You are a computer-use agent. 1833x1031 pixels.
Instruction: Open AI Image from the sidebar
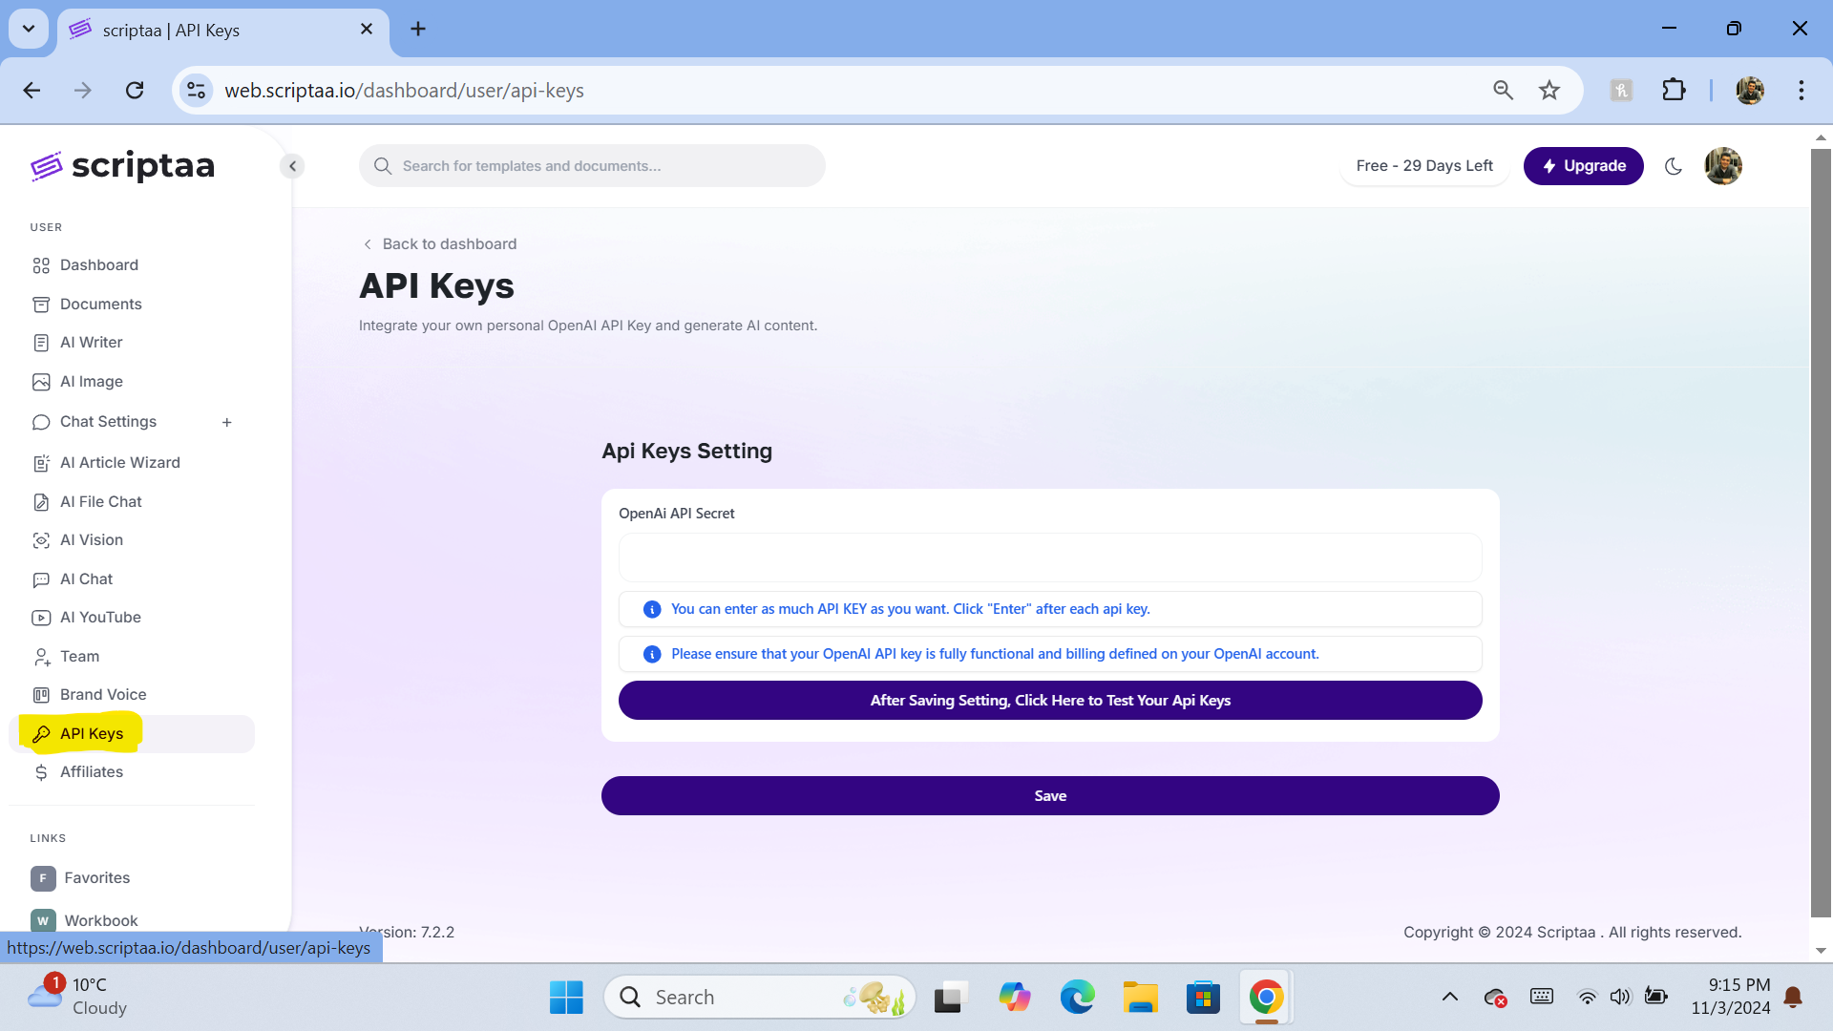coord(91,382)
